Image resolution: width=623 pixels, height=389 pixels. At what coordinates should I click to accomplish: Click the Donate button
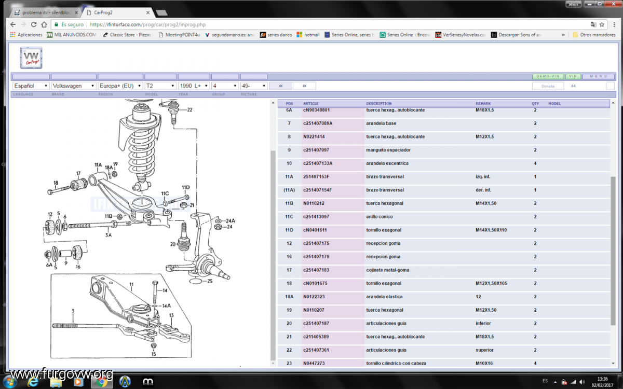(548, 86)
